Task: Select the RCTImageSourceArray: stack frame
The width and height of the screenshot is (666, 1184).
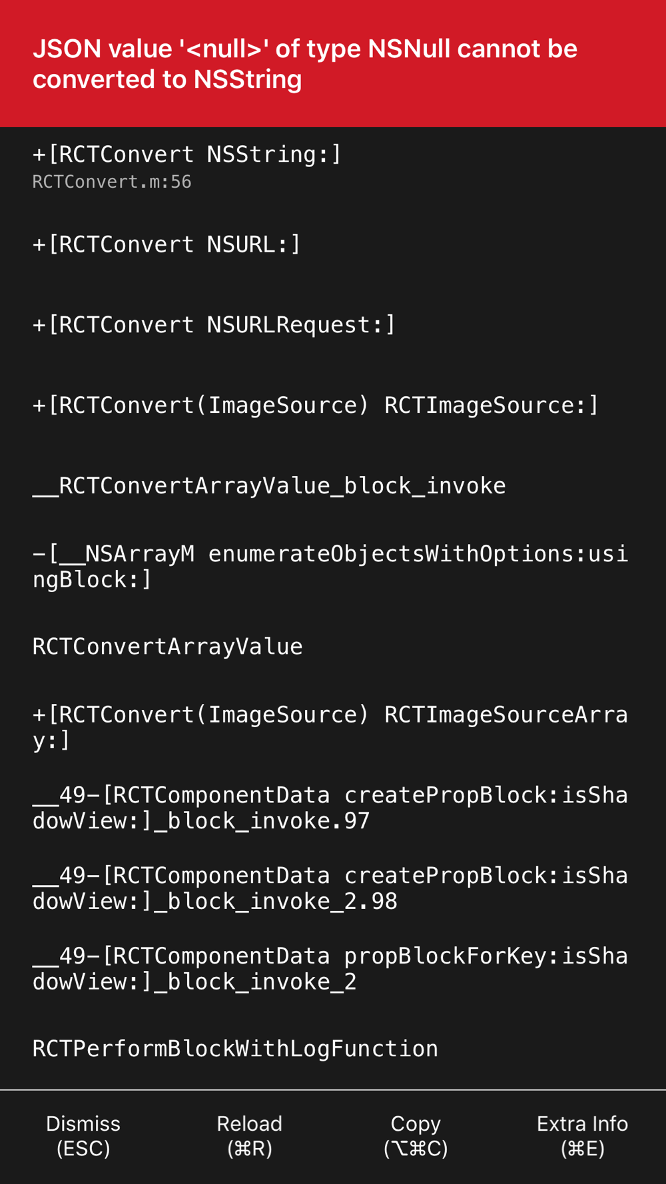Action: pyautogui.click(x=333, y=727)
